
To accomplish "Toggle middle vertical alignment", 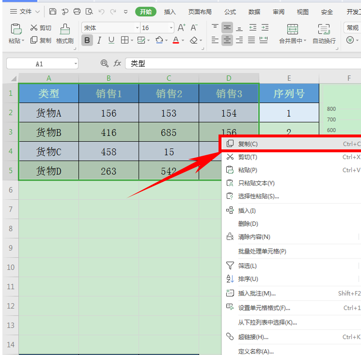I will click(x=227, y=27).
